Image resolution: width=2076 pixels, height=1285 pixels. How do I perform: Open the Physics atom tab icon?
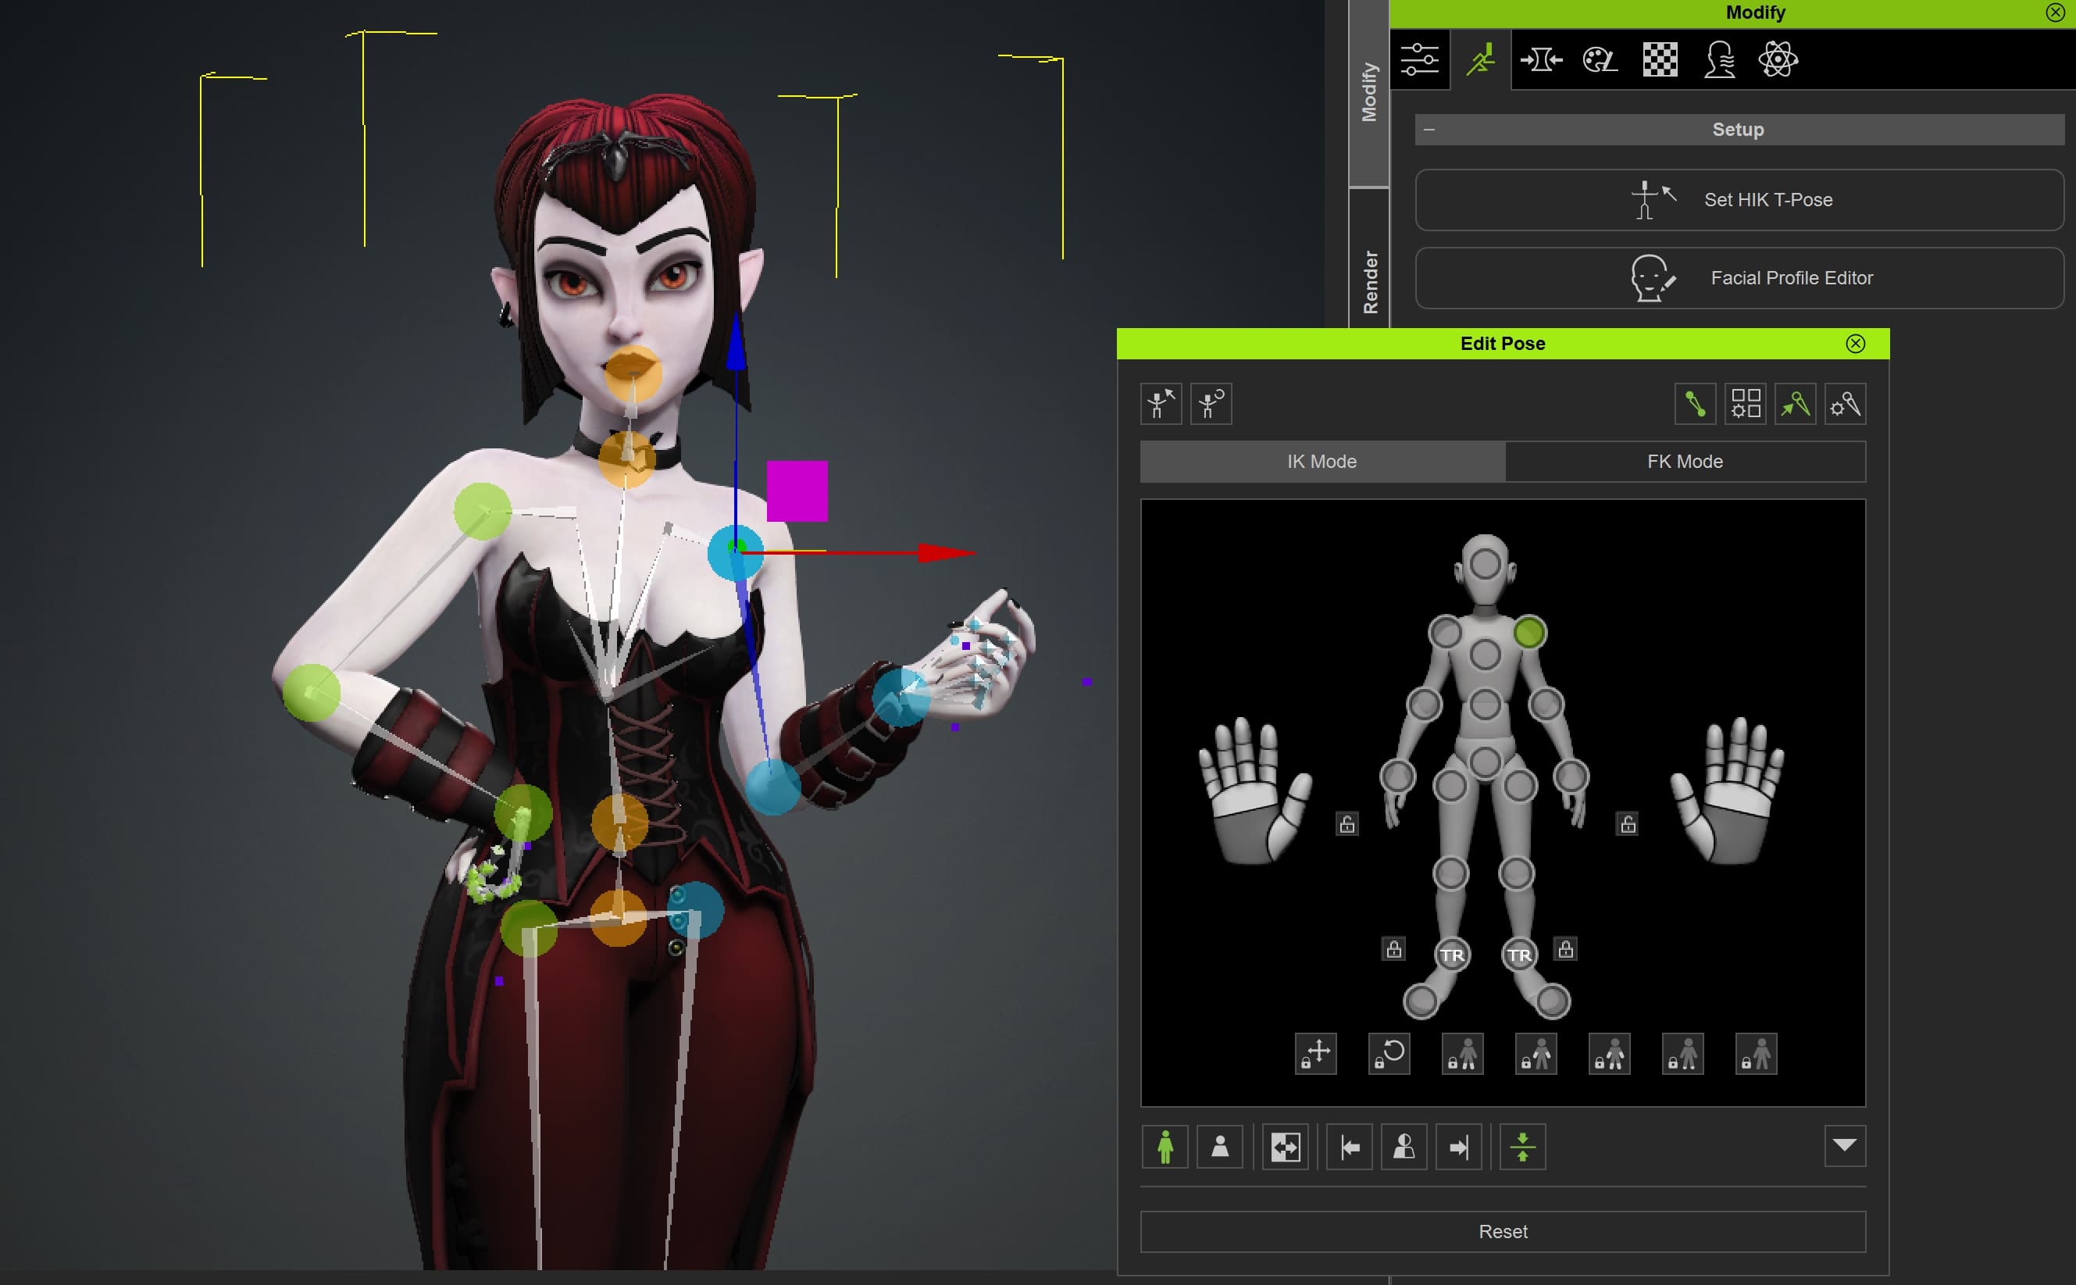tap(1778, 59)
